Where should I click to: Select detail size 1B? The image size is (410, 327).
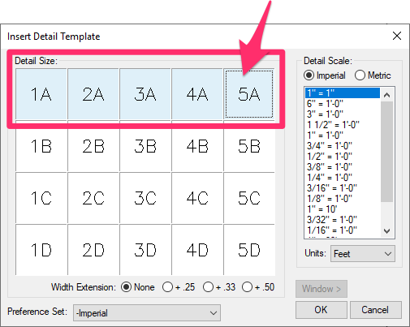tap(41, 146)
